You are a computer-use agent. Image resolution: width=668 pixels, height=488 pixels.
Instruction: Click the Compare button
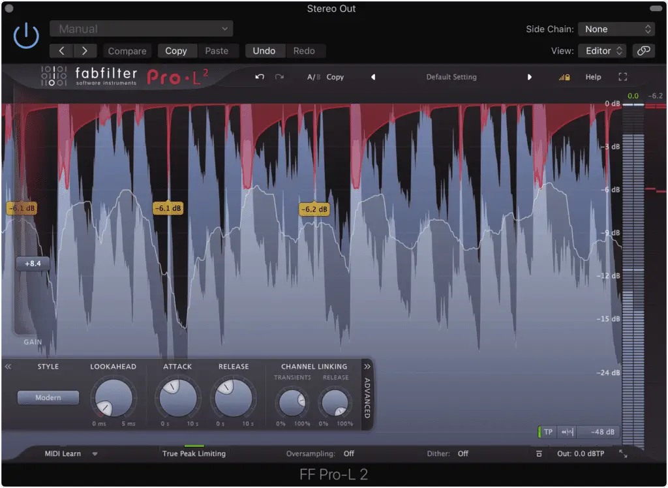click(x=127, y=51)
